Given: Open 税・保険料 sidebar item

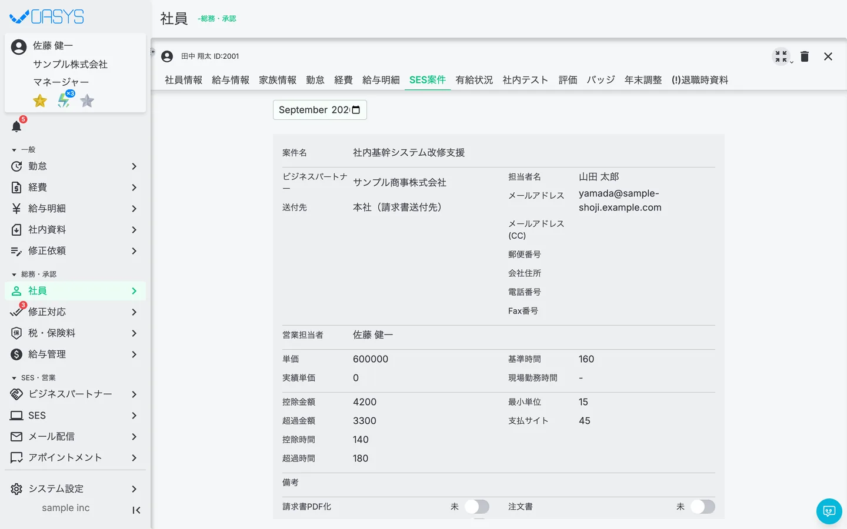Looking at the screenshot, I should 75,333.
